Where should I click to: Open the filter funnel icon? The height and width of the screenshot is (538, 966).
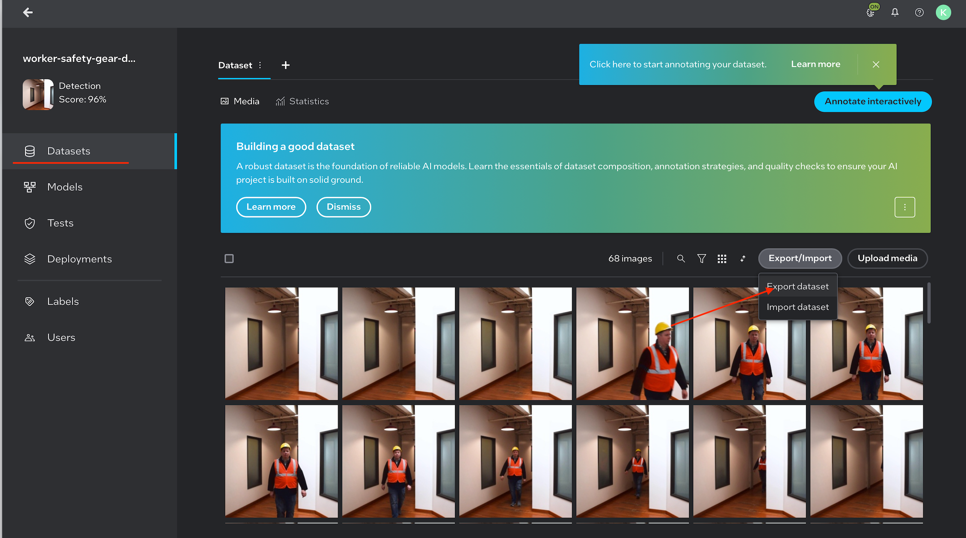tap(702, 258)
